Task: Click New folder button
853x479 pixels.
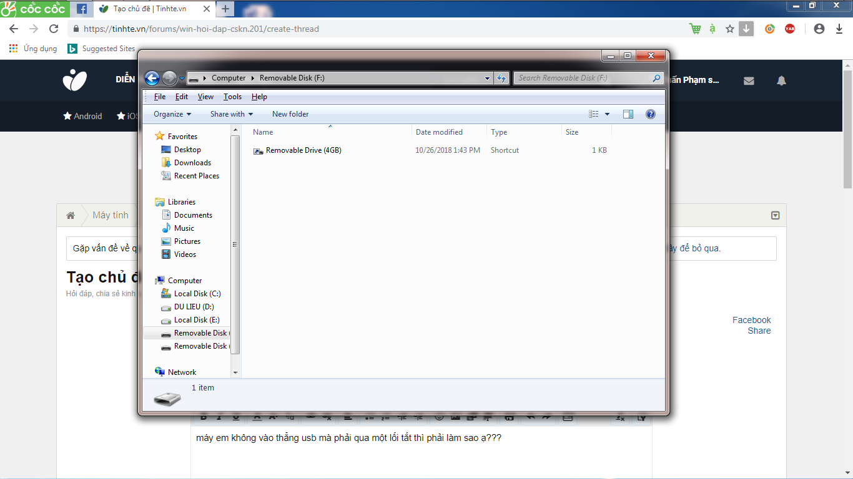Action: (290, 114)
